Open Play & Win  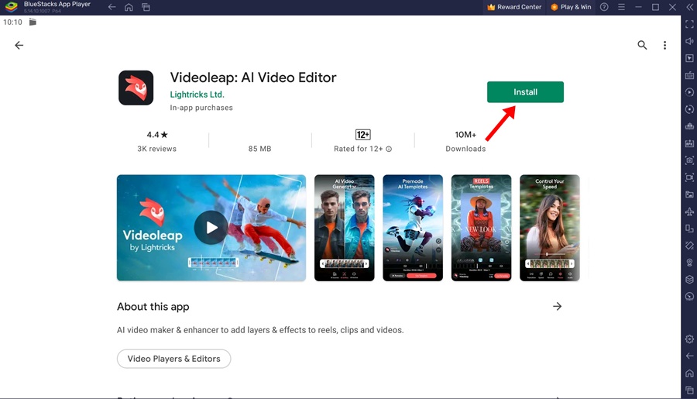tap(572, 7)
